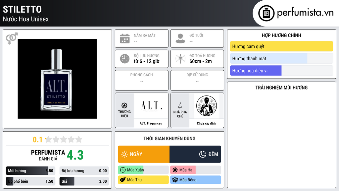Click the Mùa Hạ season bar
The width and height of the screenshot is (339, 191).
click(x=196, y=170)
